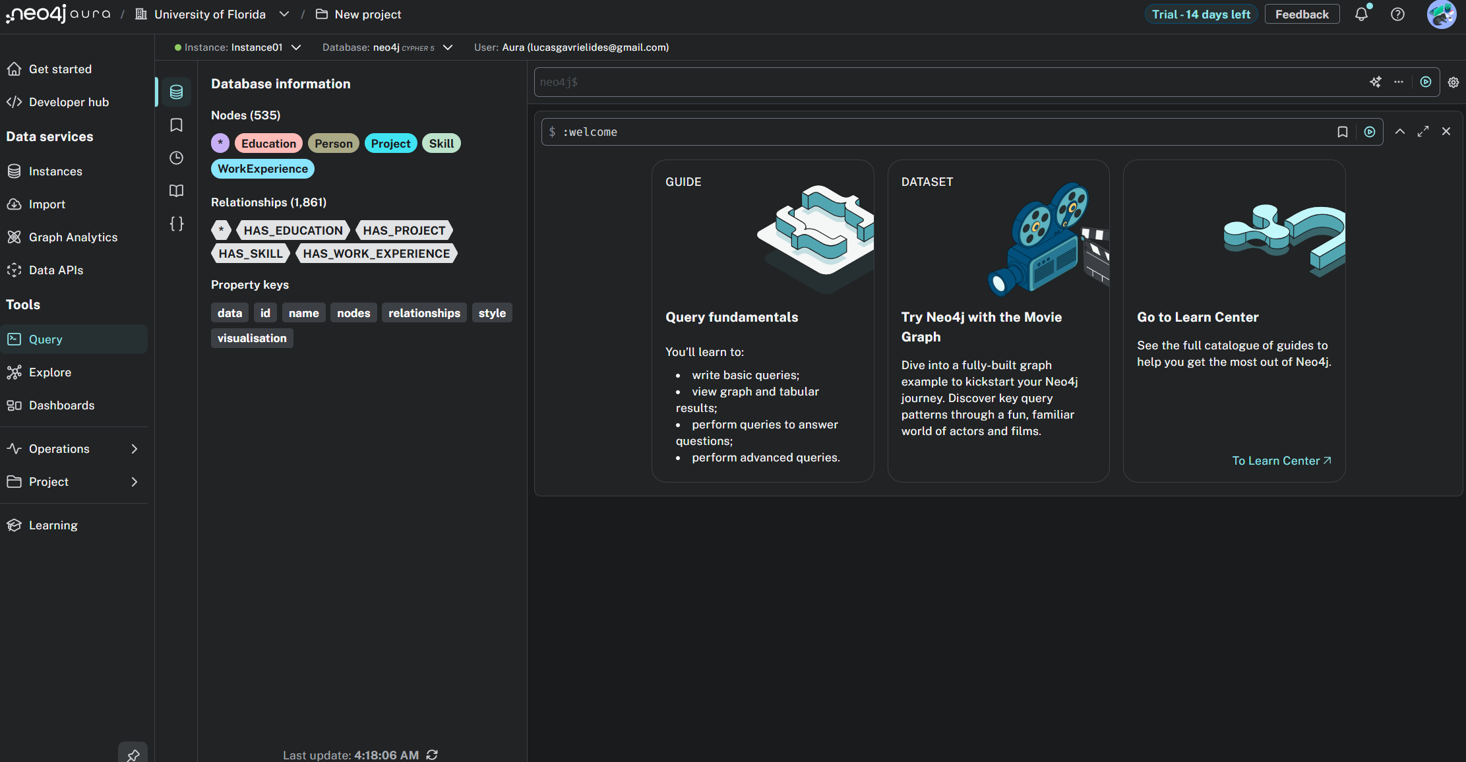Open the notifications bell icon
The height and width of the screenshot is (762, 1466).
pos(1361,15)
